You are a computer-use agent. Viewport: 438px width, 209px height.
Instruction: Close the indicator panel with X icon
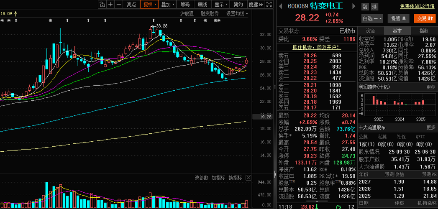click(248, 178)
